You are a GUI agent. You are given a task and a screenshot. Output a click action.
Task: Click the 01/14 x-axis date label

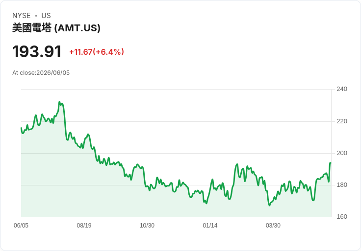[210, 226]
